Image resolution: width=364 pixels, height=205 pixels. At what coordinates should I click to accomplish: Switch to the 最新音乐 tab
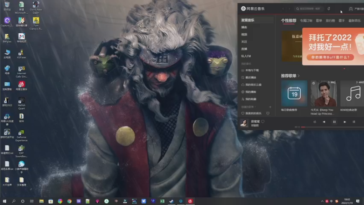354,20
